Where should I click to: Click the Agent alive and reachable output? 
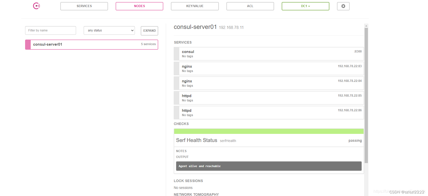pyautogui.click(x=269, y=166)
